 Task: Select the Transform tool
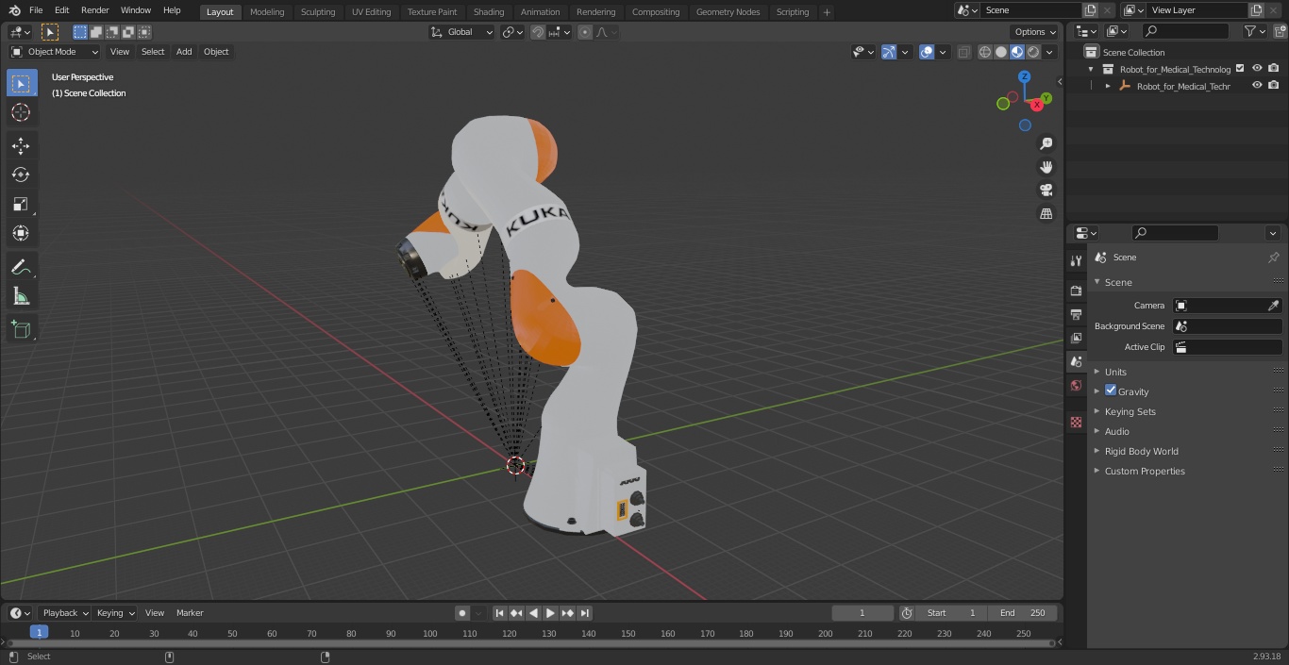(21, 233)
